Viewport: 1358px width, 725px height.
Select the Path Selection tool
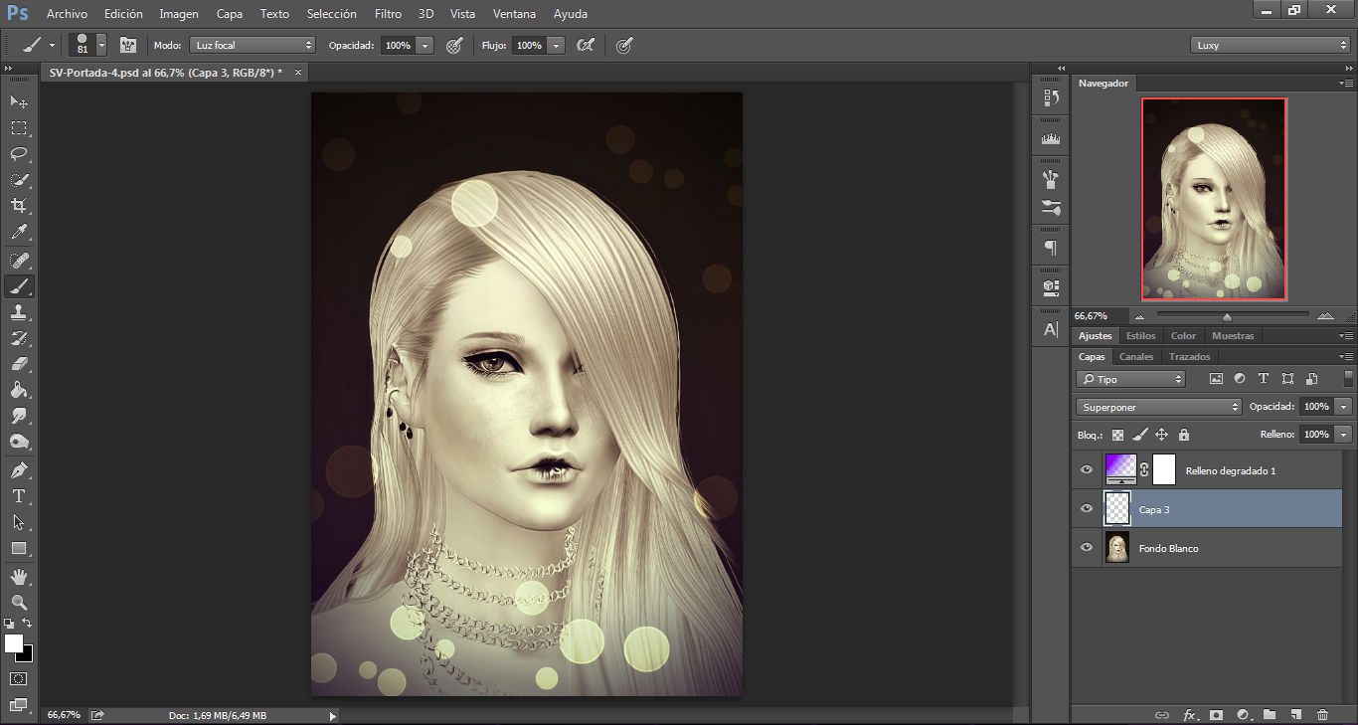[19, 522]
